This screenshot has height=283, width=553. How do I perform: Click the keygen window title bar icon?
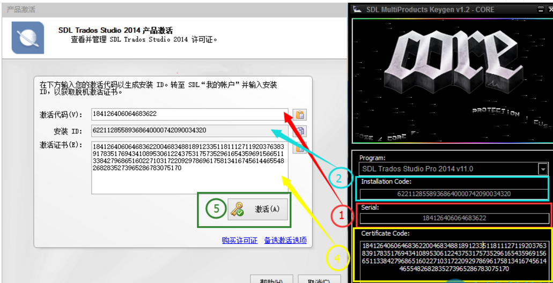point(358,10)
